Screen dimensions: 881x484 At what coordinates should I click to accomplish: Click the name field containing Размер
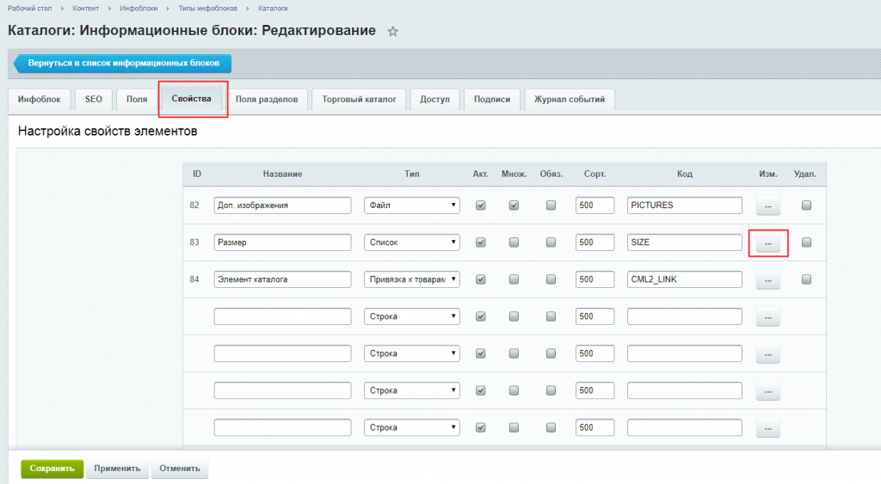point(282,242)
